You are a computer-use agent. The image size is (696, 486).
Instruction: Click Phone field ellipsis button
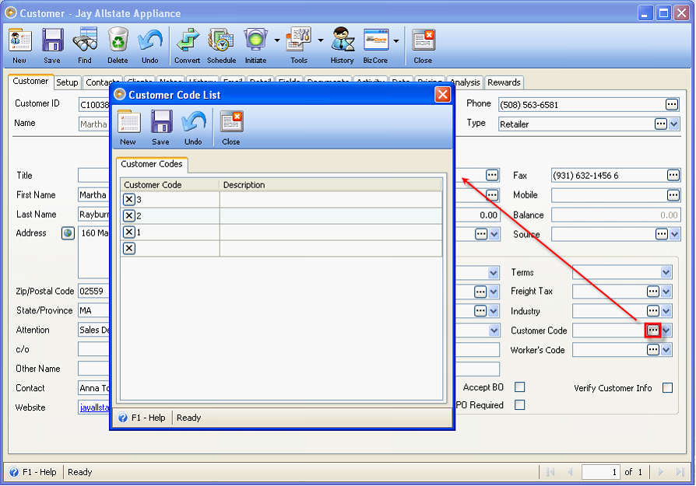[672, 105]
